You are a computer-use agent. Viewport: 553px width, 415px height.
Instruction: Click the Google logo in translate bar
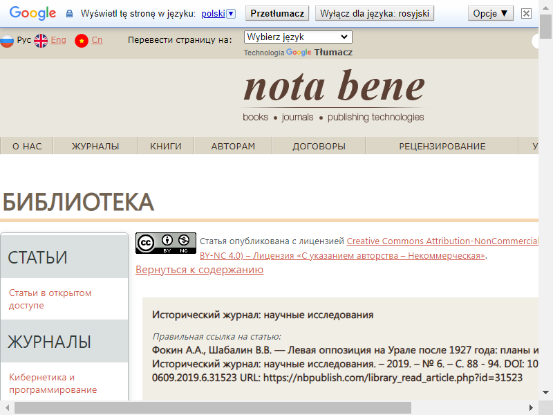(32, 13)
